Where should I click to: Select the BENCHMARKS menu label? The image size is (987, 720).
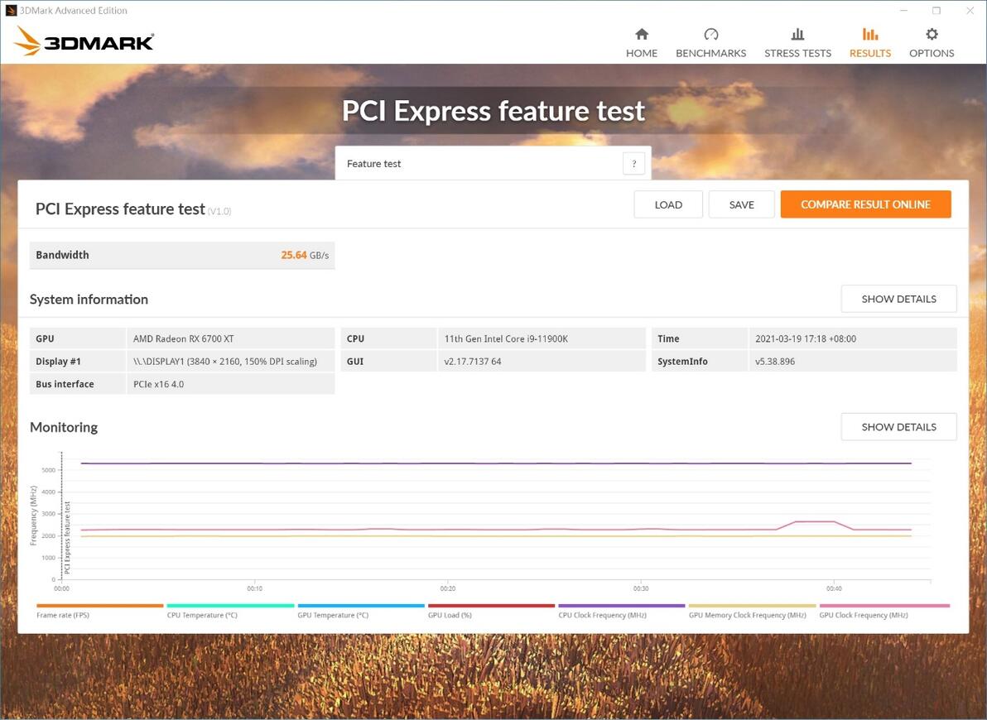click(710, 54)
